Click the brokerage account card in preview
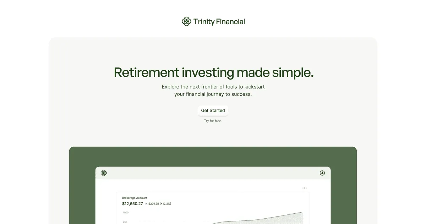426x224 pixels. (x=213, y=208)
